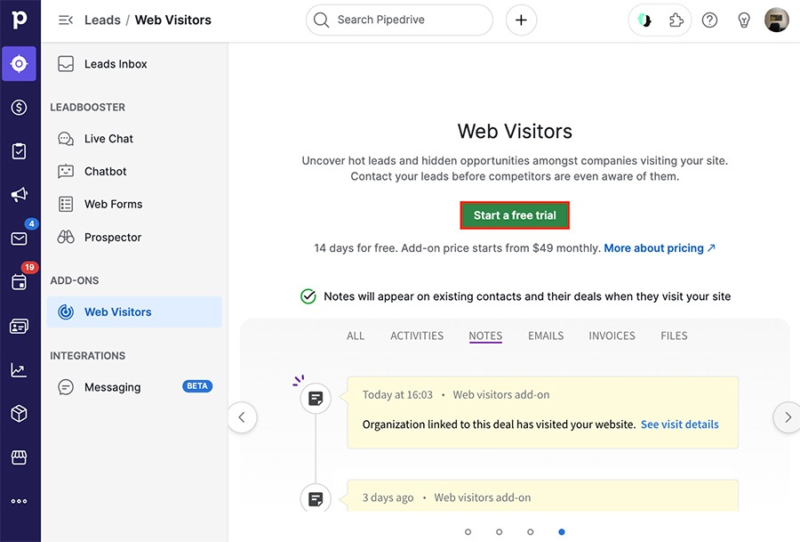Open Messaging BETA menu item
Screen dimensions: 800x542
pos(134,387)
